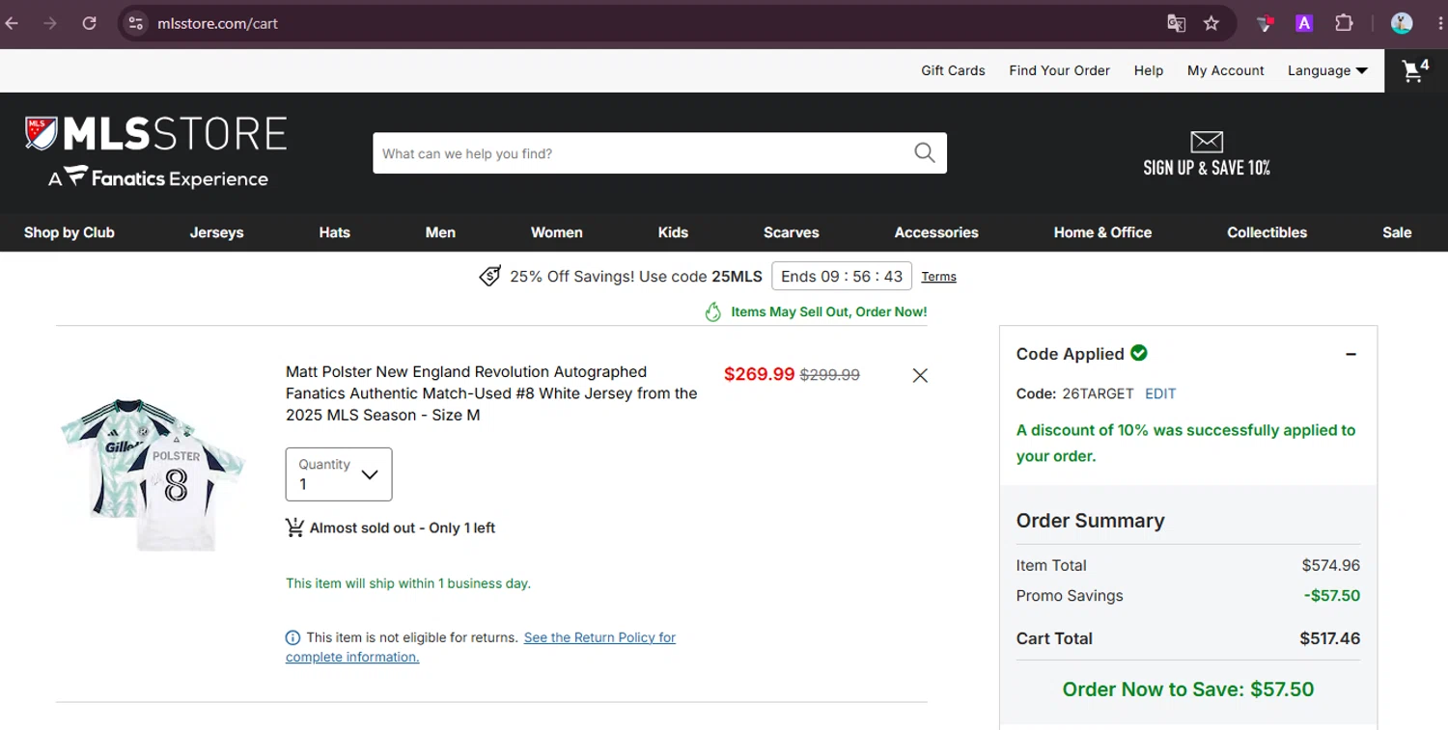Click the browser forward arrow

tap(50, 23)
